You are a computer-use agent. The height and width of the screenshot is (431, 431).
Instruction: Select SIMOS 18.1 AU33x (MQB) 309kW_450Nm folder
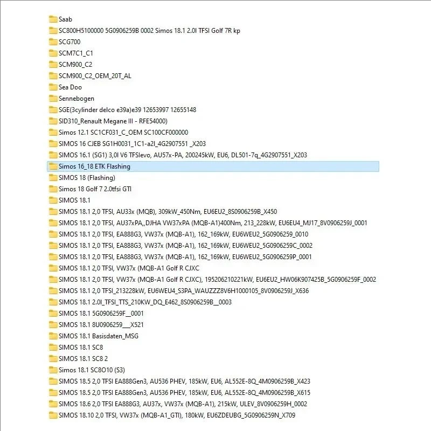click(168, 211)
